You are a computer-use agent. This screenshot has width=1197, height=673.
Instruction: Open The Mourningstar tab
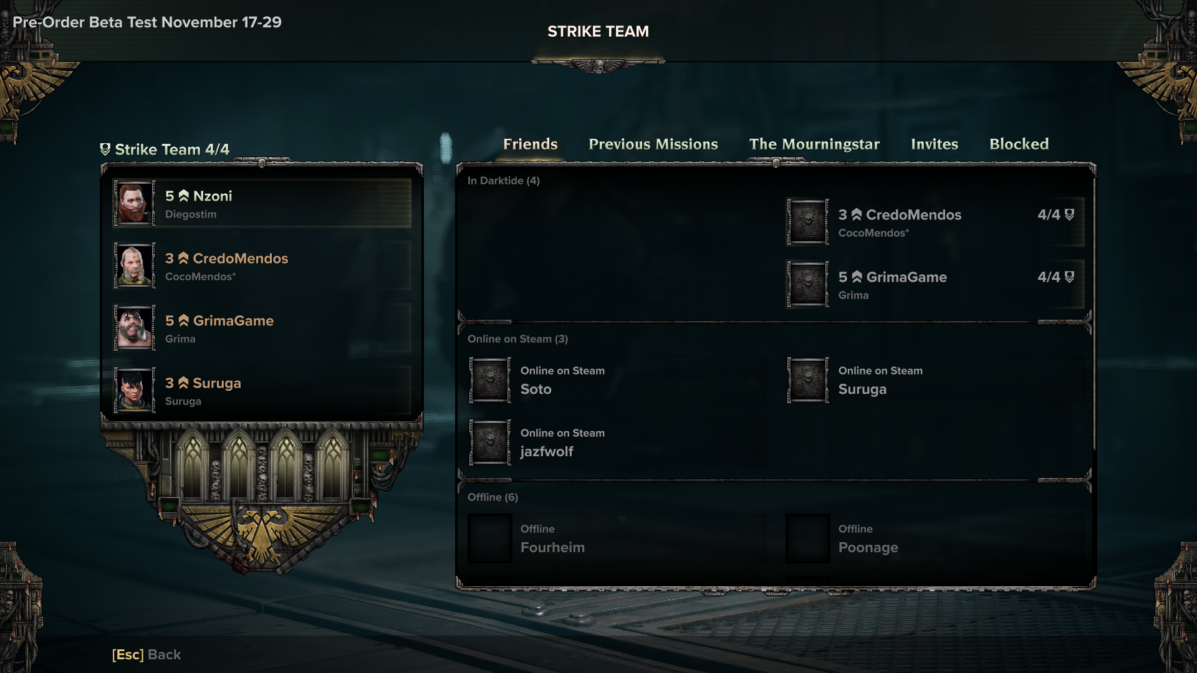pos(814,144)
